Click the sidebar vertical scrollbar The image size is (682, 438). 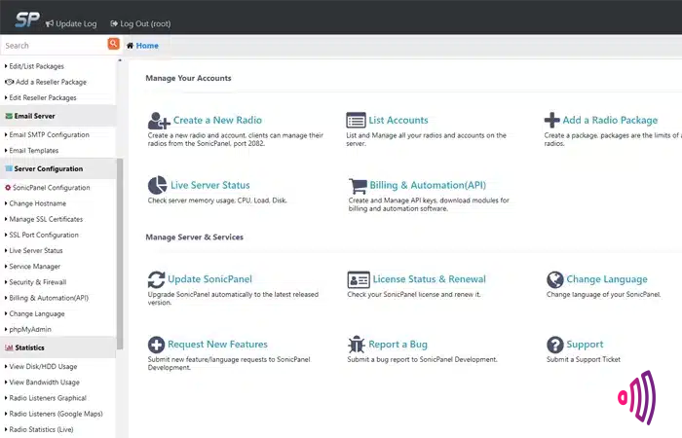(120, 253)
